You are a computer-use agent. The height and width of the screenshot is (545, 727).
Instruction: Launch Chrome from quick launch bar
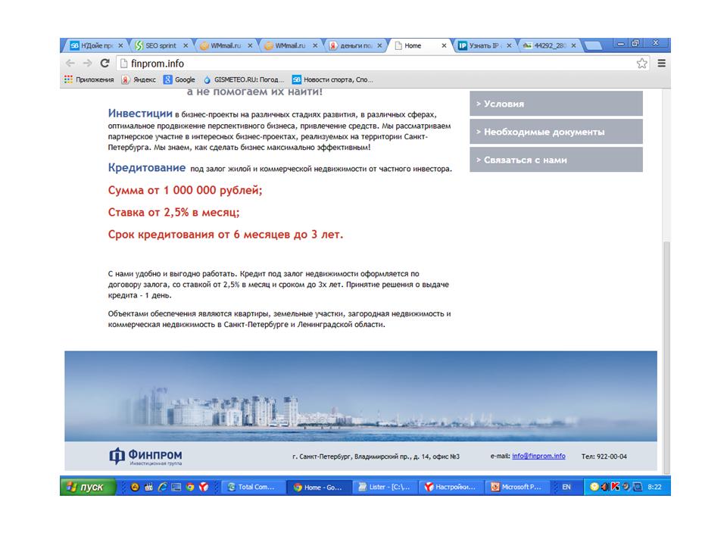(x=189, y=487)
